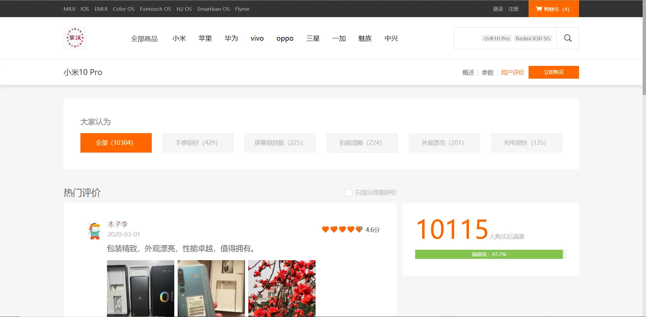The image size is (646, 317).
Task: Filter reviews by 拍照清晰 (224)
Action: pos(362,143)
